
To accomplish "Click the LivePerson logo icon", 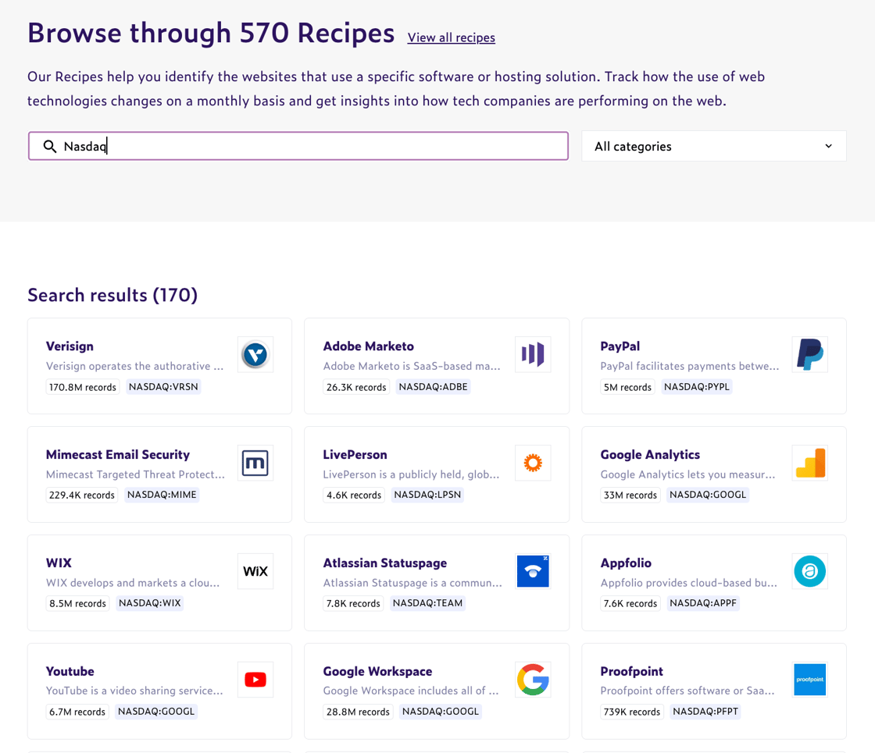I will click(x=532, y=463).
